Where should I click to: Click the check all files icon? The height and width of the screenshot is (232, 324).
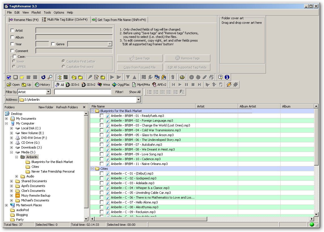[9, 77]
